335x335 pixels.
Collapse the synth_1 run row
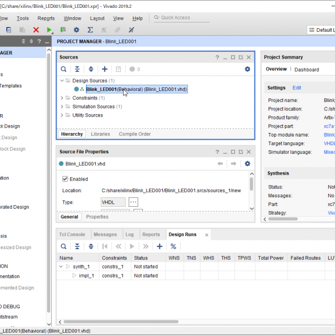tap(61, 267)
